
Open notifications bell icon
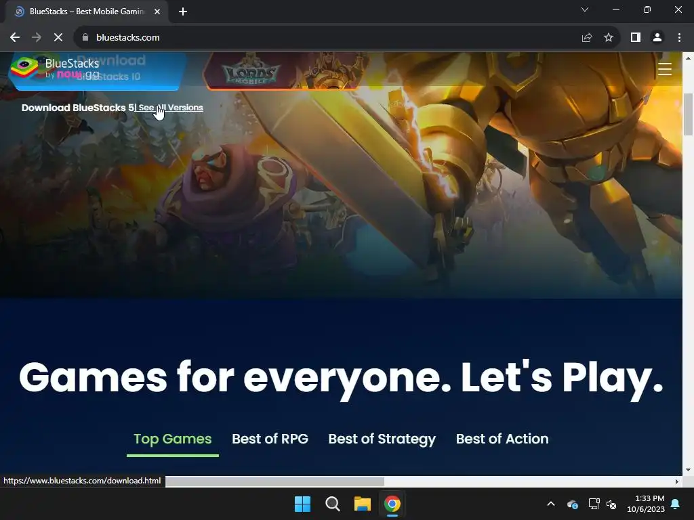pyautogui.click(x=676, y=504)
